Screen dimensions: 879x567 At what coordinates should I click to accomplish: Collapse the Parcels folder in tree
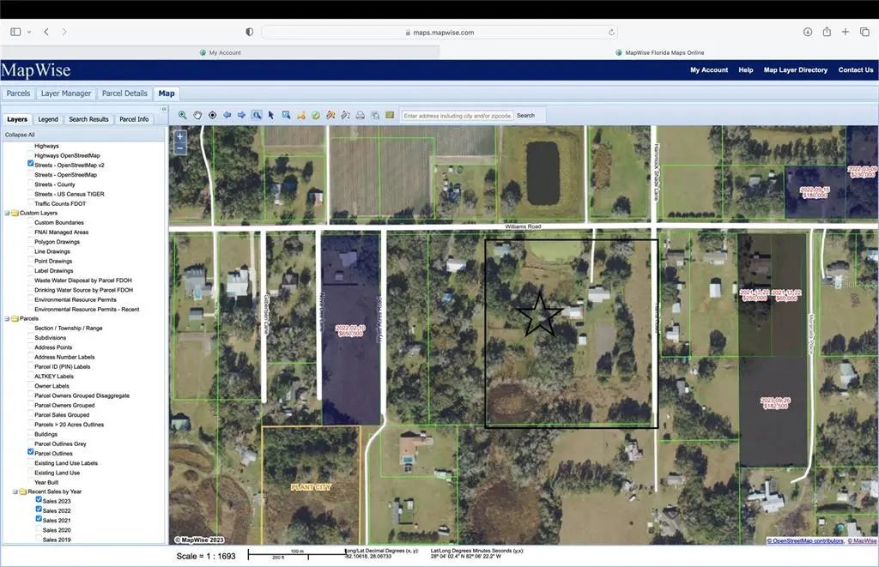click(7, 319)
